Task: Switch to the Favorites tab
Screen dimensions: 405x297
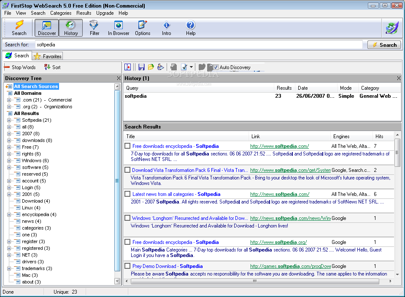Action: click(x=48, y=56)
